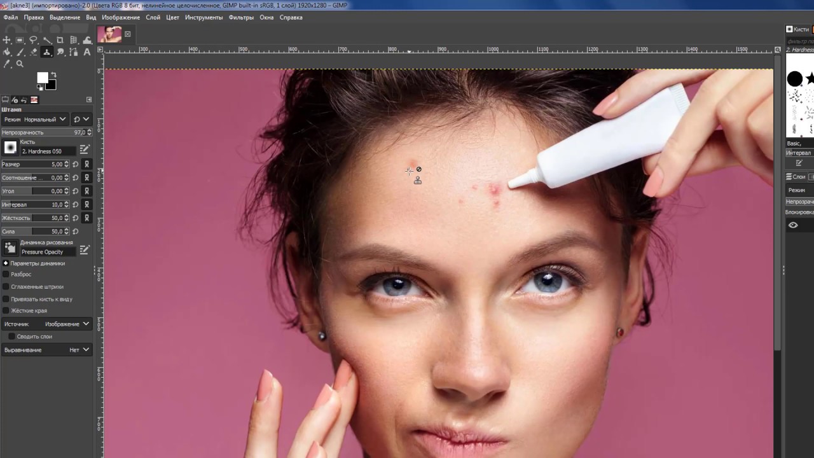Open the background color black swatch

click(x=51, y=85)
